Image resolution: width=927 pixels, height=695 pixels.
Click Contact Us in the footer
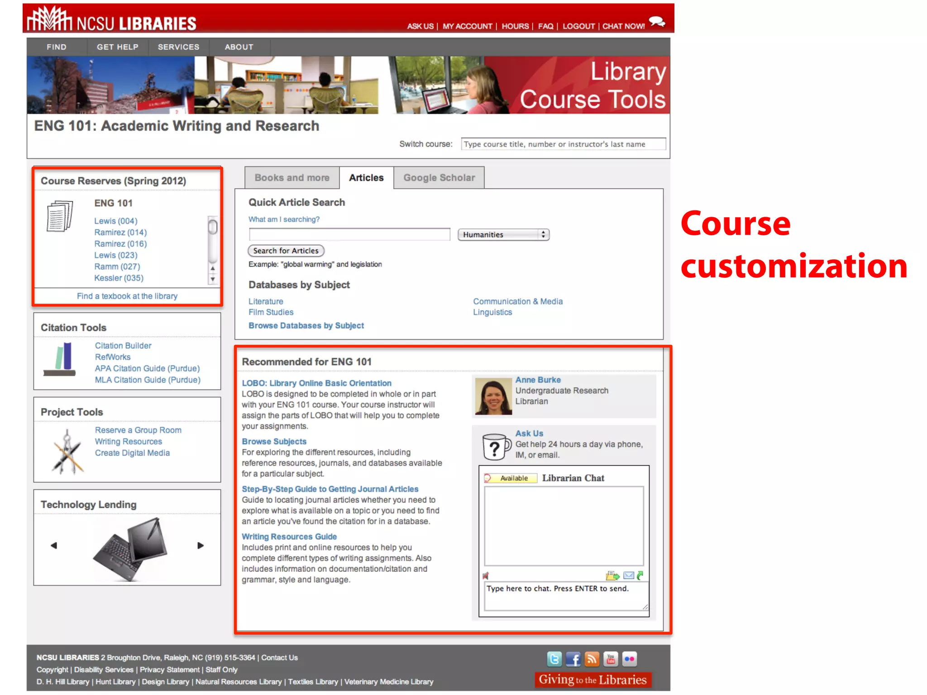279,657
